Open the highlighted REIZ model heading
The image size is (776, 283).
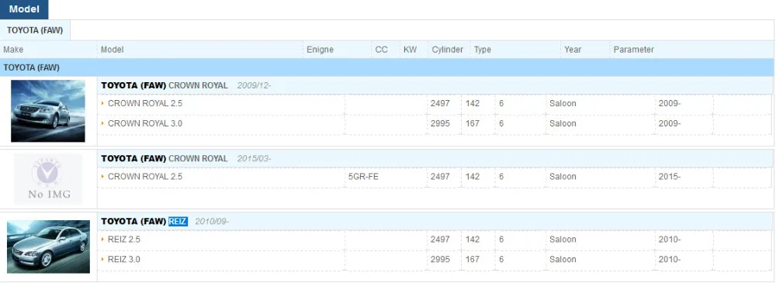pos(178,221)
